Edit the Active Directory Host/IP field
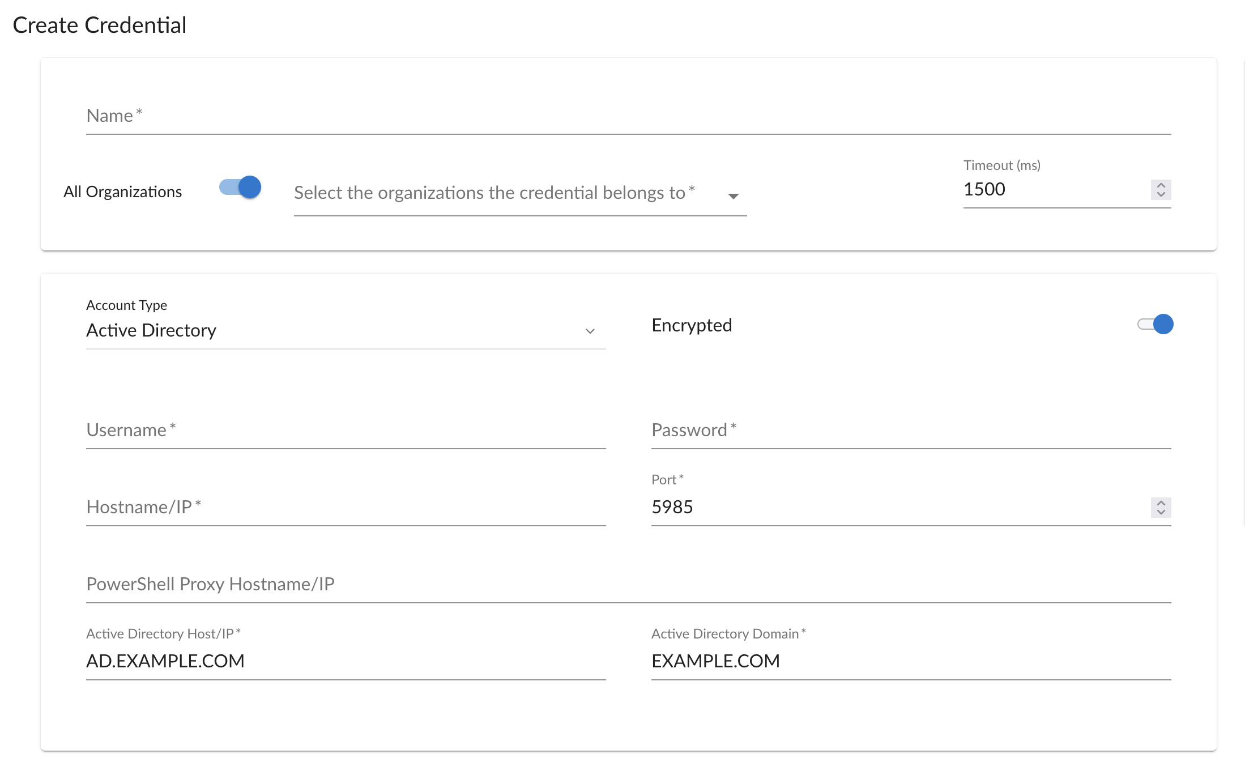This screenshot has width=1245, height=775. [x=346, y=661]
